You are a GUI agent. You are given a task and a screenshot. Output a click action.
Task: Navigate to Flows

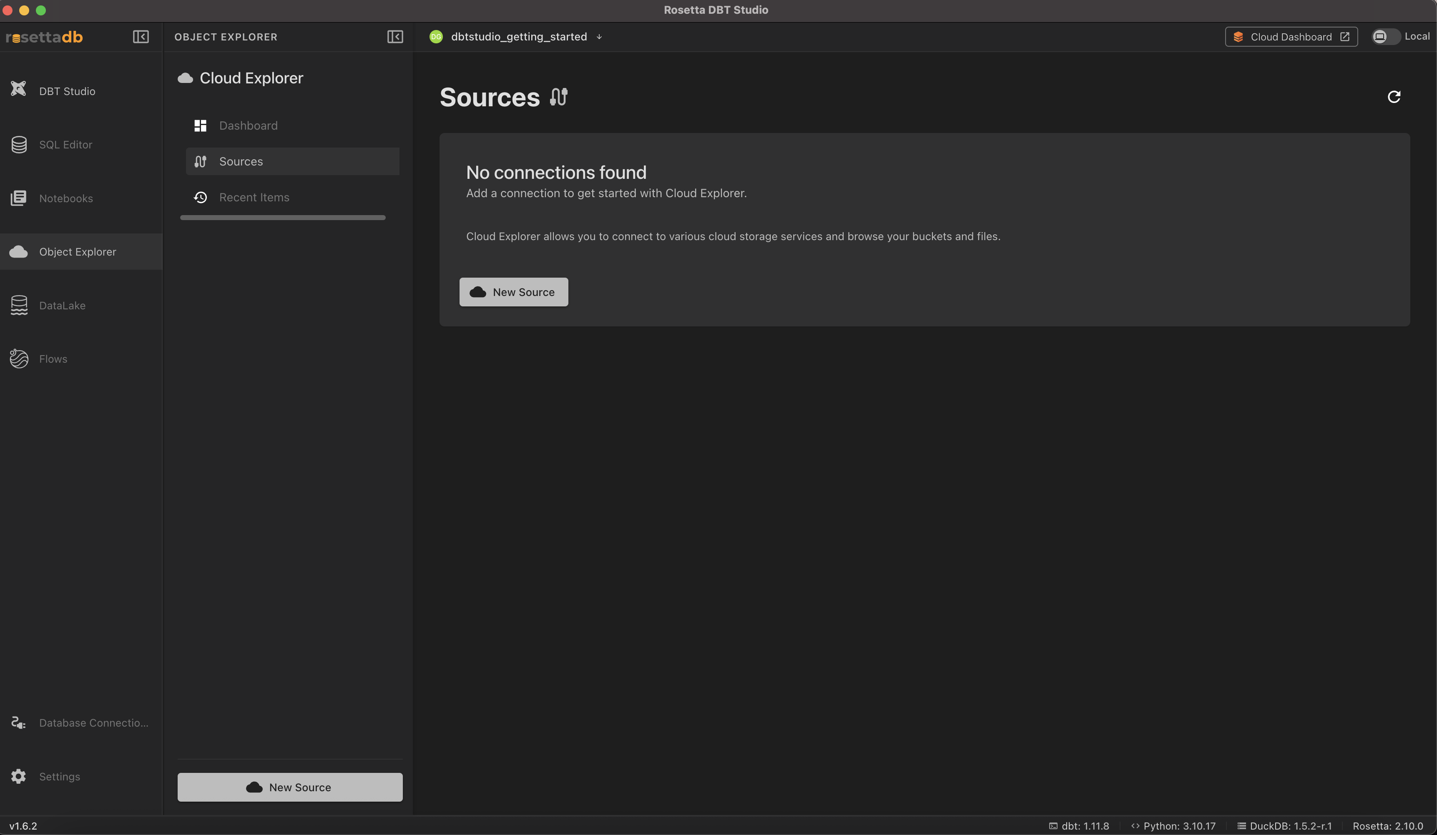[x=81, y=359]
